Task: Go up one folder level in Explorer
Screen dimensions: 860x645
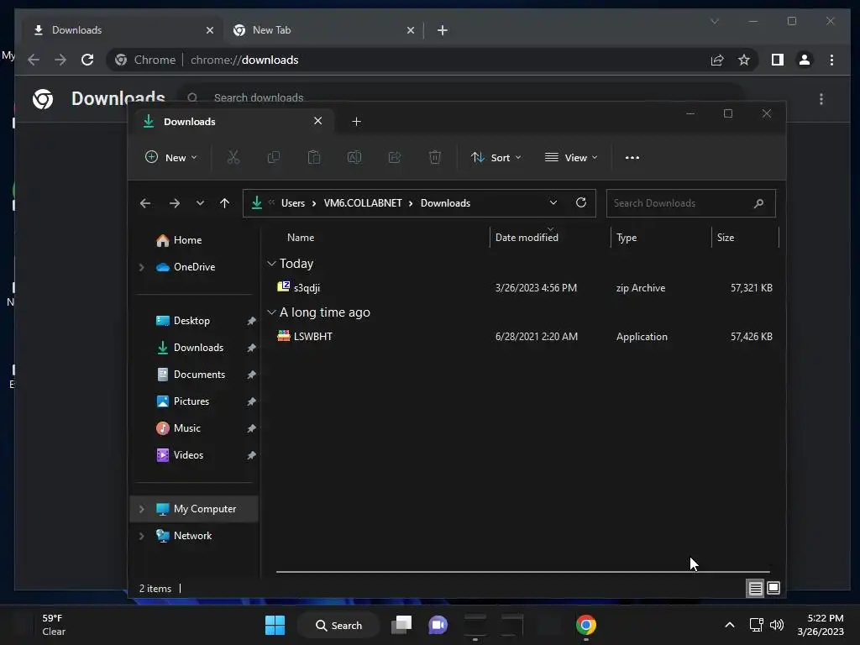Action: [224, 203]
